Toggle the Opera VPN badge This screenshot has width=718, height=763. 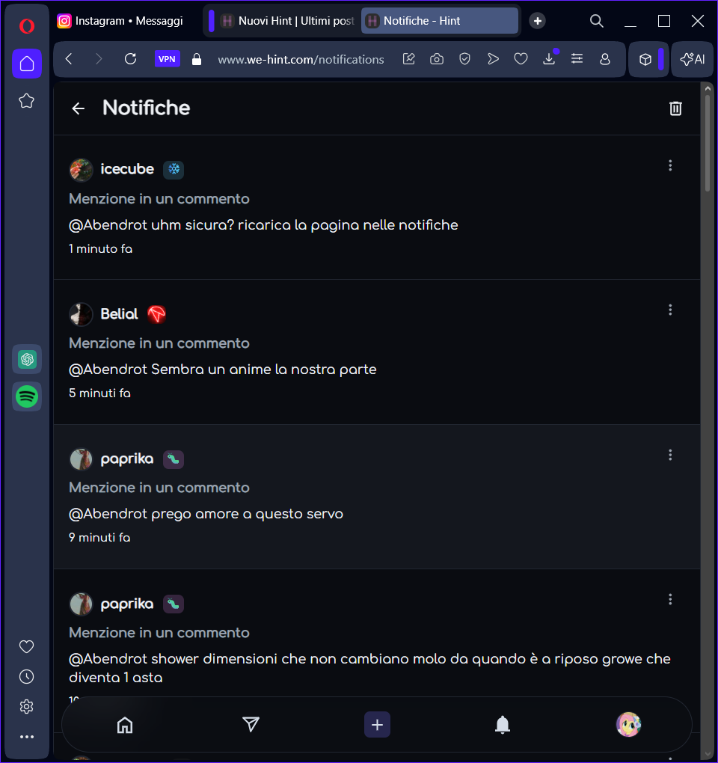pyautogui.click(x=167, y=59)
